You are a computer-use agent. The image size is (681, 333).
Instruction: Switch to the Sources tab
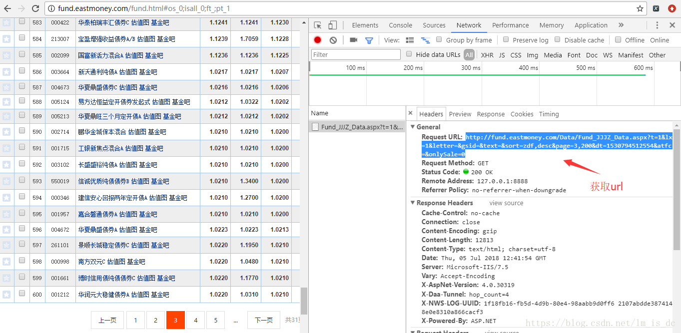pos(434,25)
